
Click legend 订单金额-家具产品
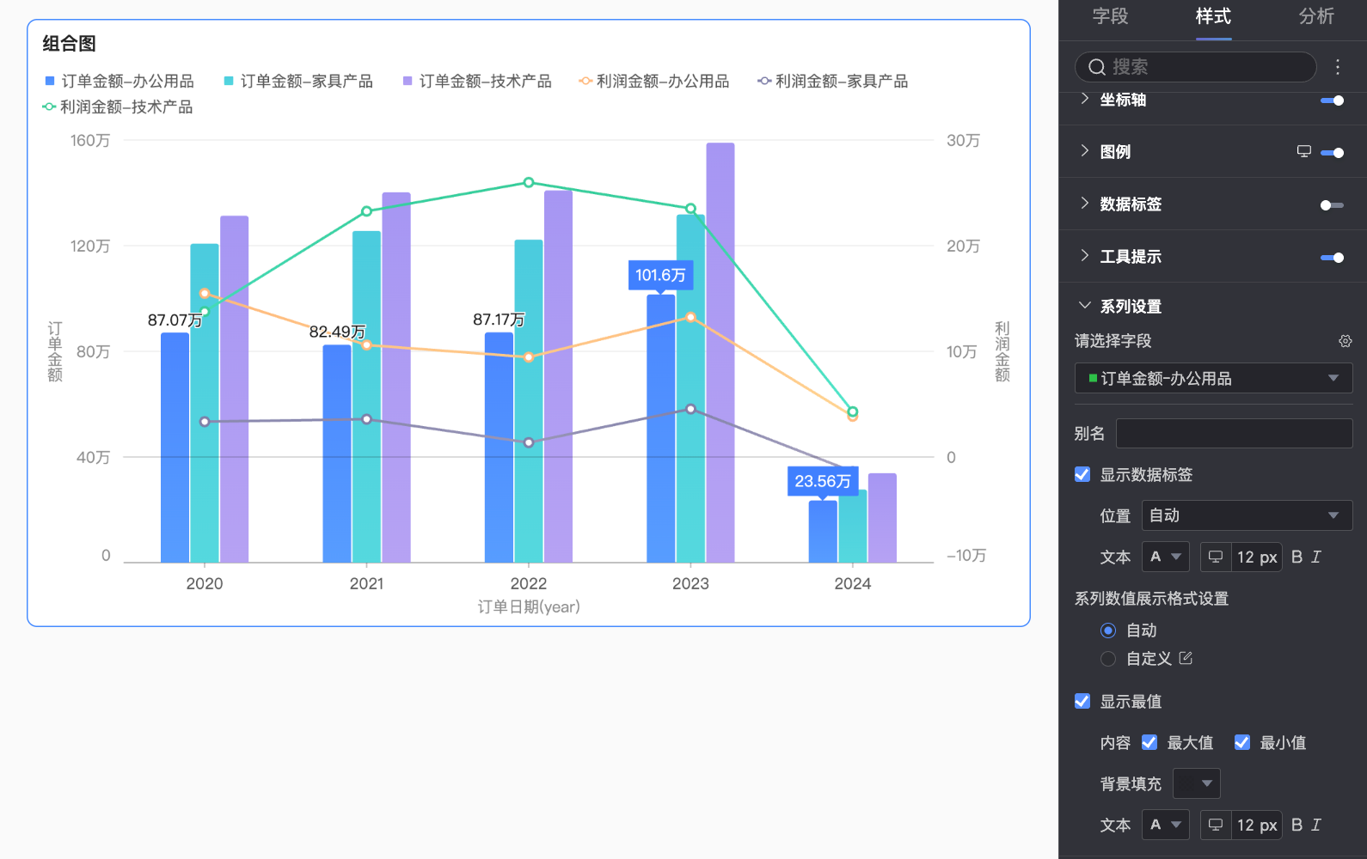click(298, 81)
